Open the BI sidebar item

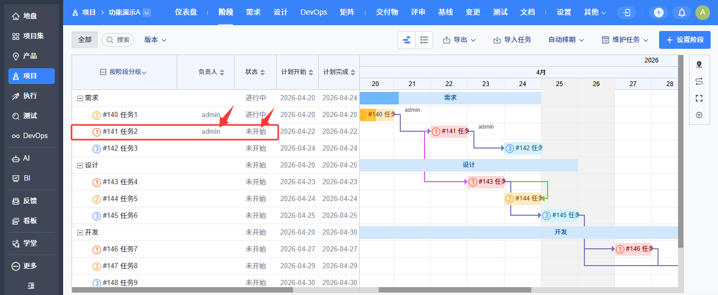coord(32,178)
